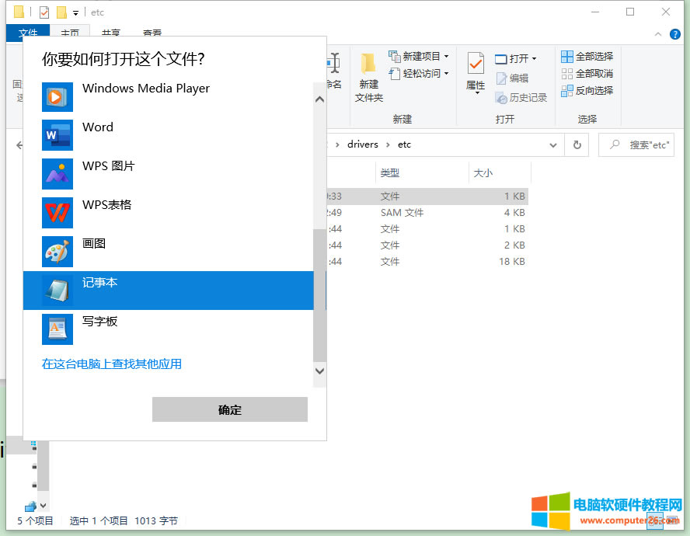The image size is (690, 536).
Task: Select 记事本 (Notepad) in the app list
Action: [x=168, y=291]
